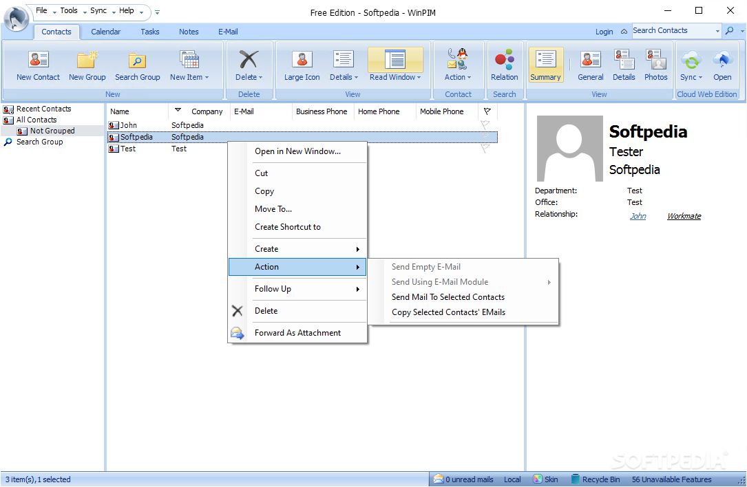Viewport: 747px width, 487px height.
Task: Toggle the follow-up flag for Test contact
Action: click(485, 148)
